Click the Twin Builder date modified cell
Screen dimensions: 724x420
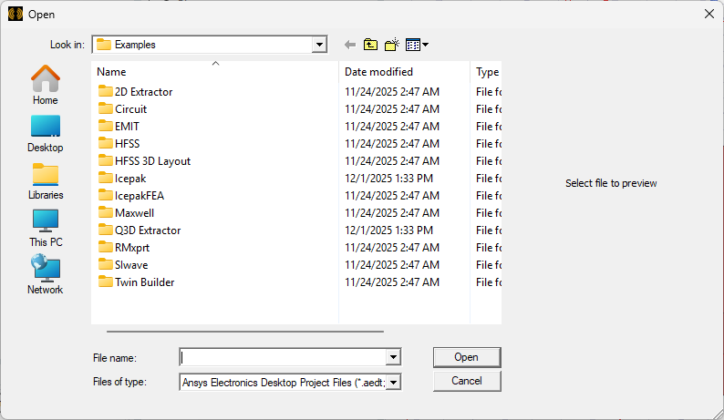[392, 282]
